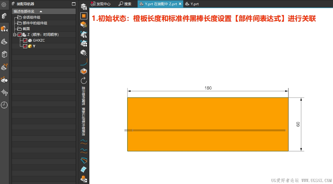Open the Part Navigator sidebar icon
This screenshot has height=184, width=333.
4,42
